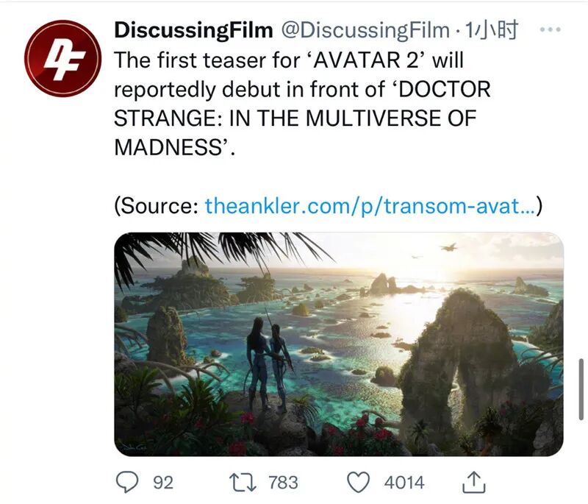Click the two Na'vi figures in the image
588x504 pixels.
click(x=268, y=362)
